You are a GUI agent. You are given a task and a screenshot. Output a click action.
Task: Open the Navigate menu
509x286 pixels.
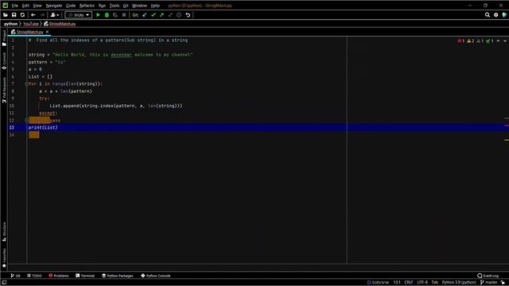(54, 6)
